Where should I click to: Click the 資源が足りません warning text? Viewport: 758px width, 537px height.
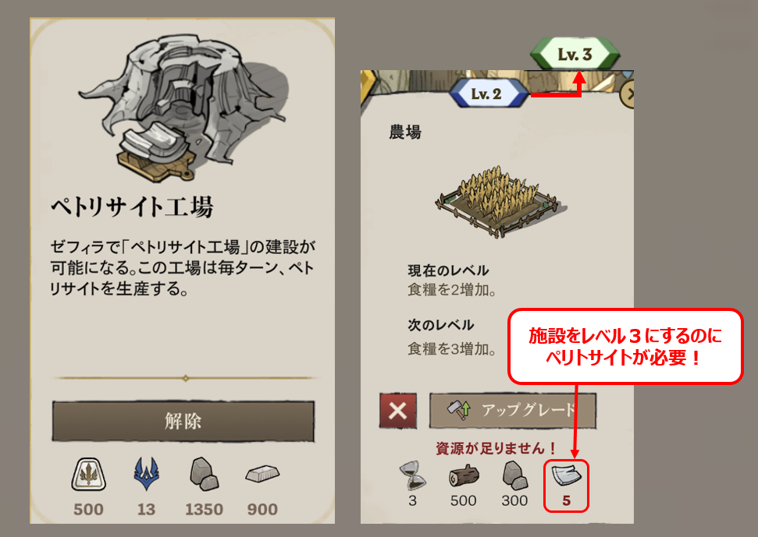(x=496, y=448)
